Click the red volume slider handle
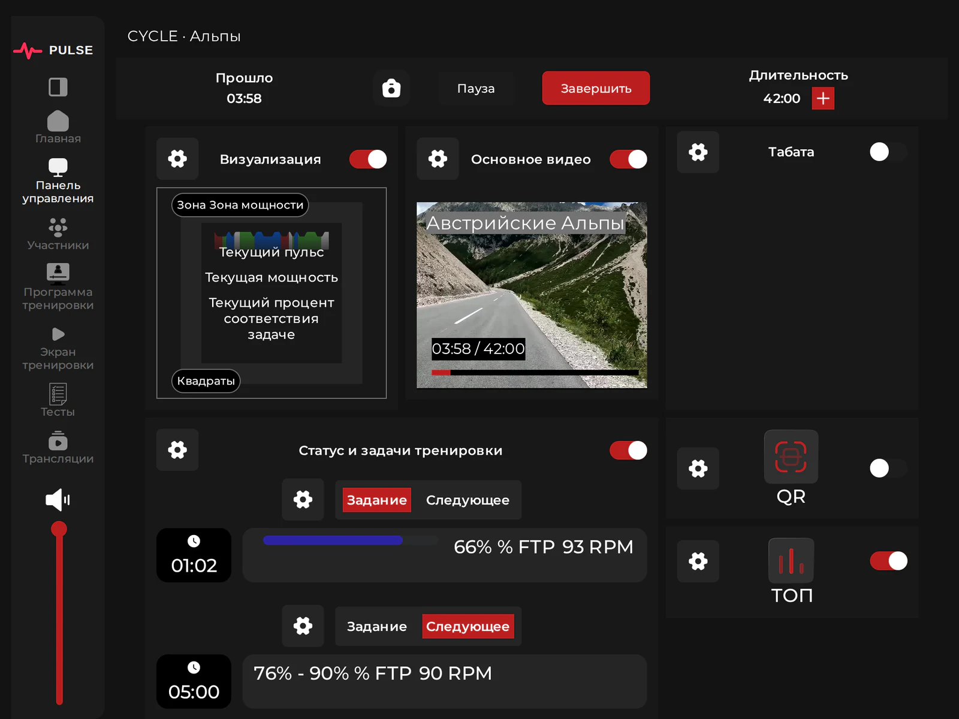The height and width of the screenshot is (719, 959). (x=59, y=529)
